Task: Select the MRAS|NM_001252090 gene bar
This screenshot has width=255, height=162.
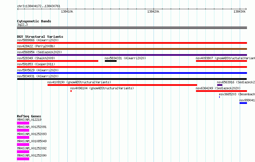Action: point(23,159)
